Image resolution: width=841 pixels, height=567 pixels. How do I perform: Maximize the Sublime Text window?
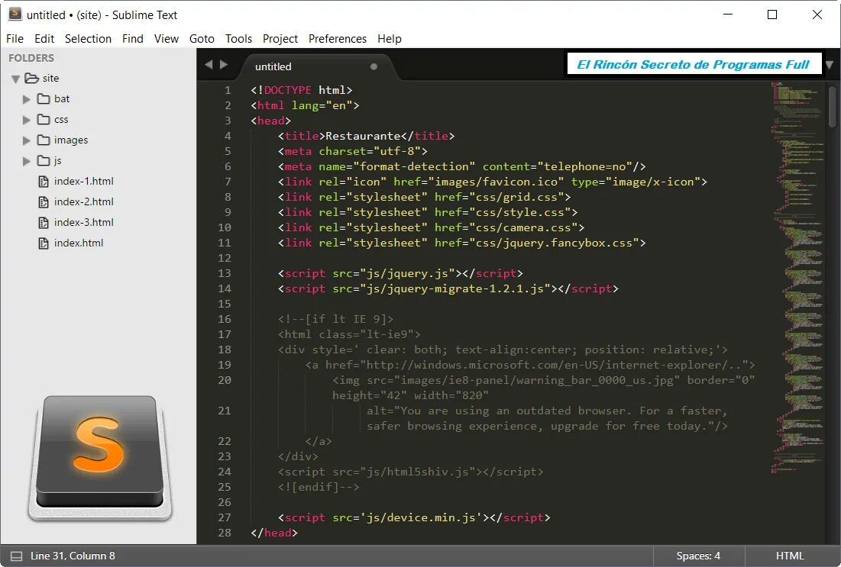tap(772, 14)
